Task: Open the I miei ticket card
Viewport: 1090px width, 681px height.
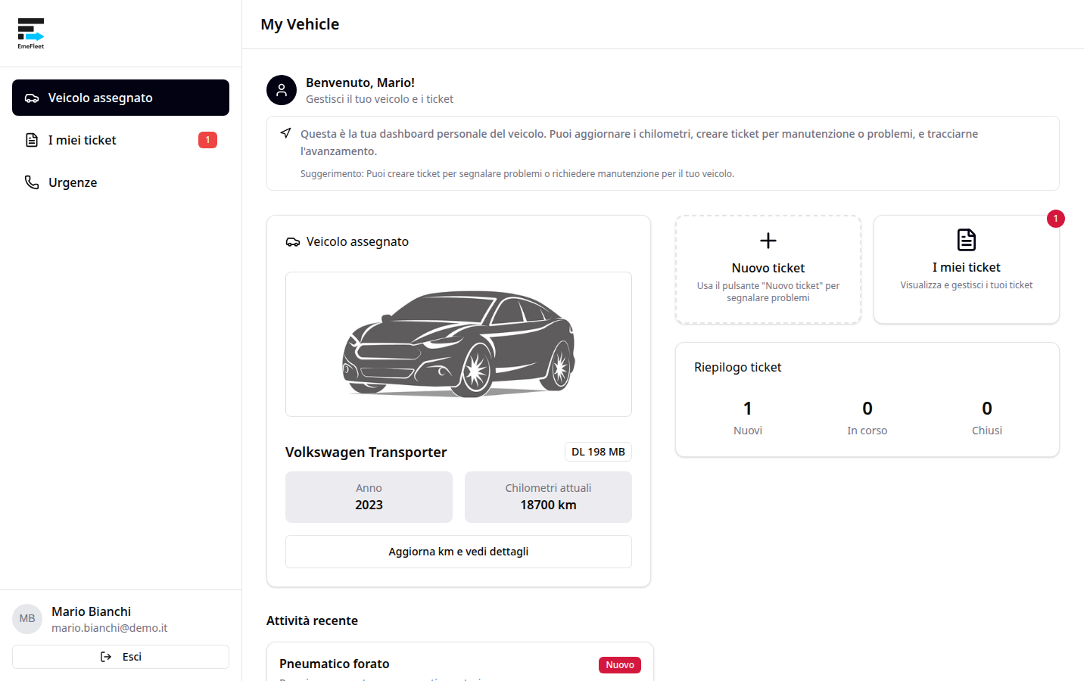Action: click(967, 269)
